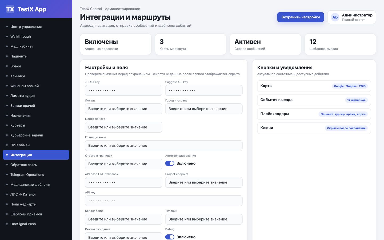Click the Настройки и поля heading

[106, 67]
